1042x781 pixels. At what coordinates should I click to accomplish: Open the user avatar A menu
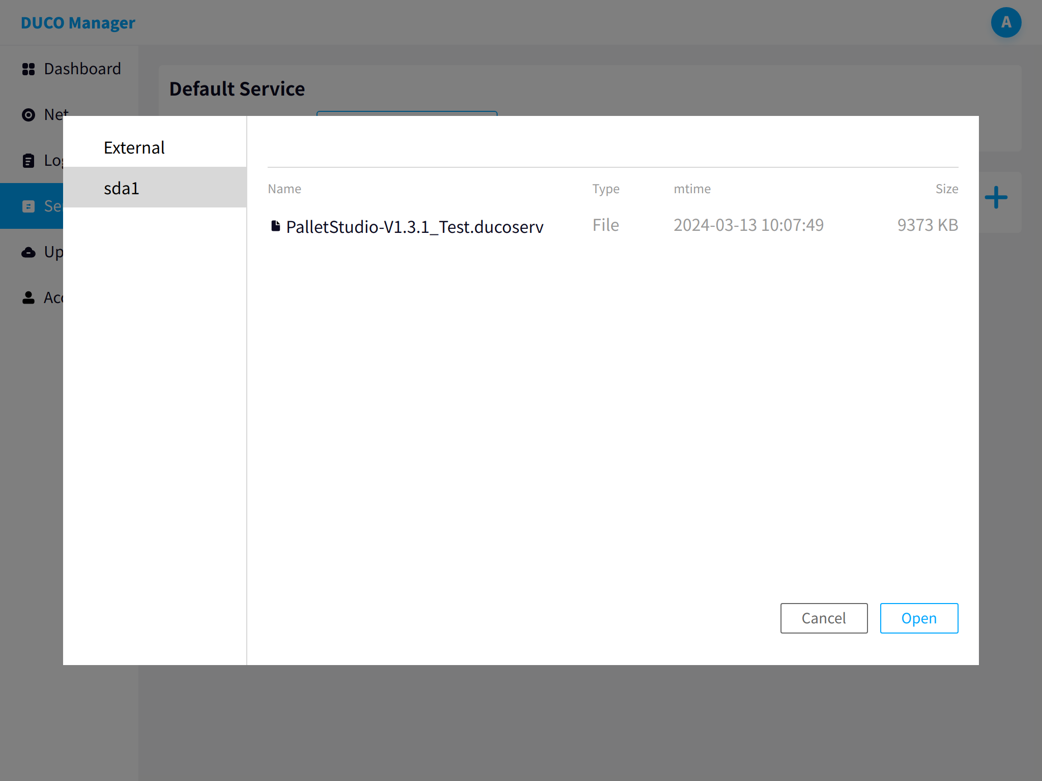pos(1006,22)
